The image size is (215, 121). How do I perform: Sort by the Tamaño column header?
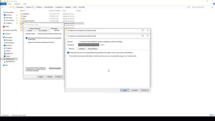click(x=79, y=10)
